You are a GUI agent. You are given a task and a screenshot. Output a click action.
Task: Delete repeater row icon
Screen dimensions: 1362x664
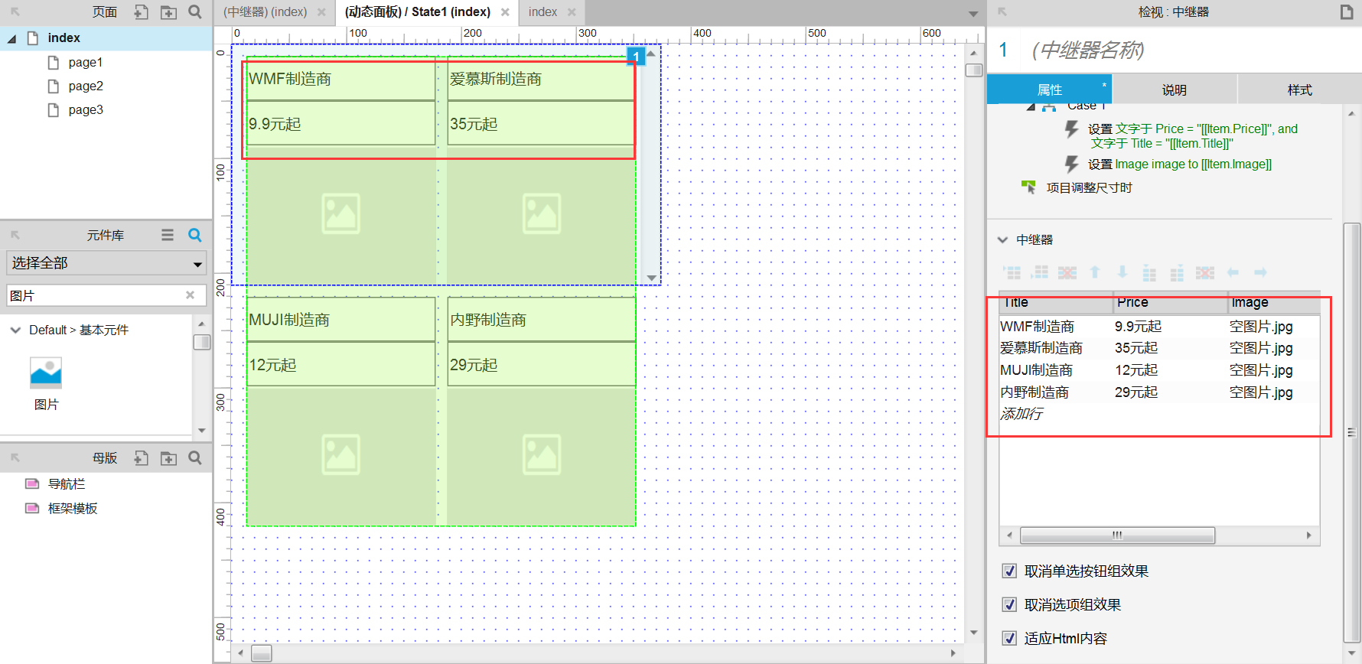(1067, 272)
